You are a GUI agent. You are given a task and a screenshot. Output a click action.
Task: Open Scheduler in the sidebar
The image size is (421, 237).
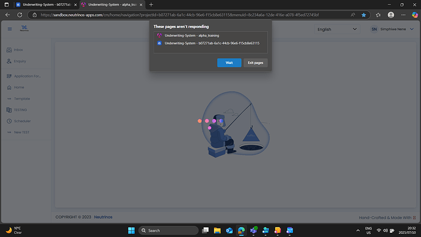[23, 121]
